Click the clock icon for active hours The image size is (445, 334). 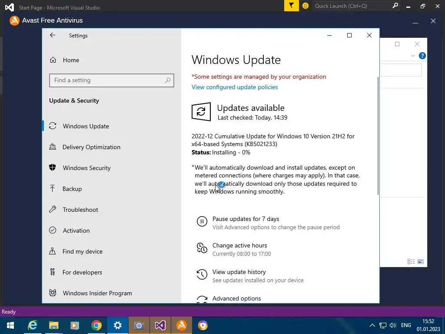(x=202, y=247)
